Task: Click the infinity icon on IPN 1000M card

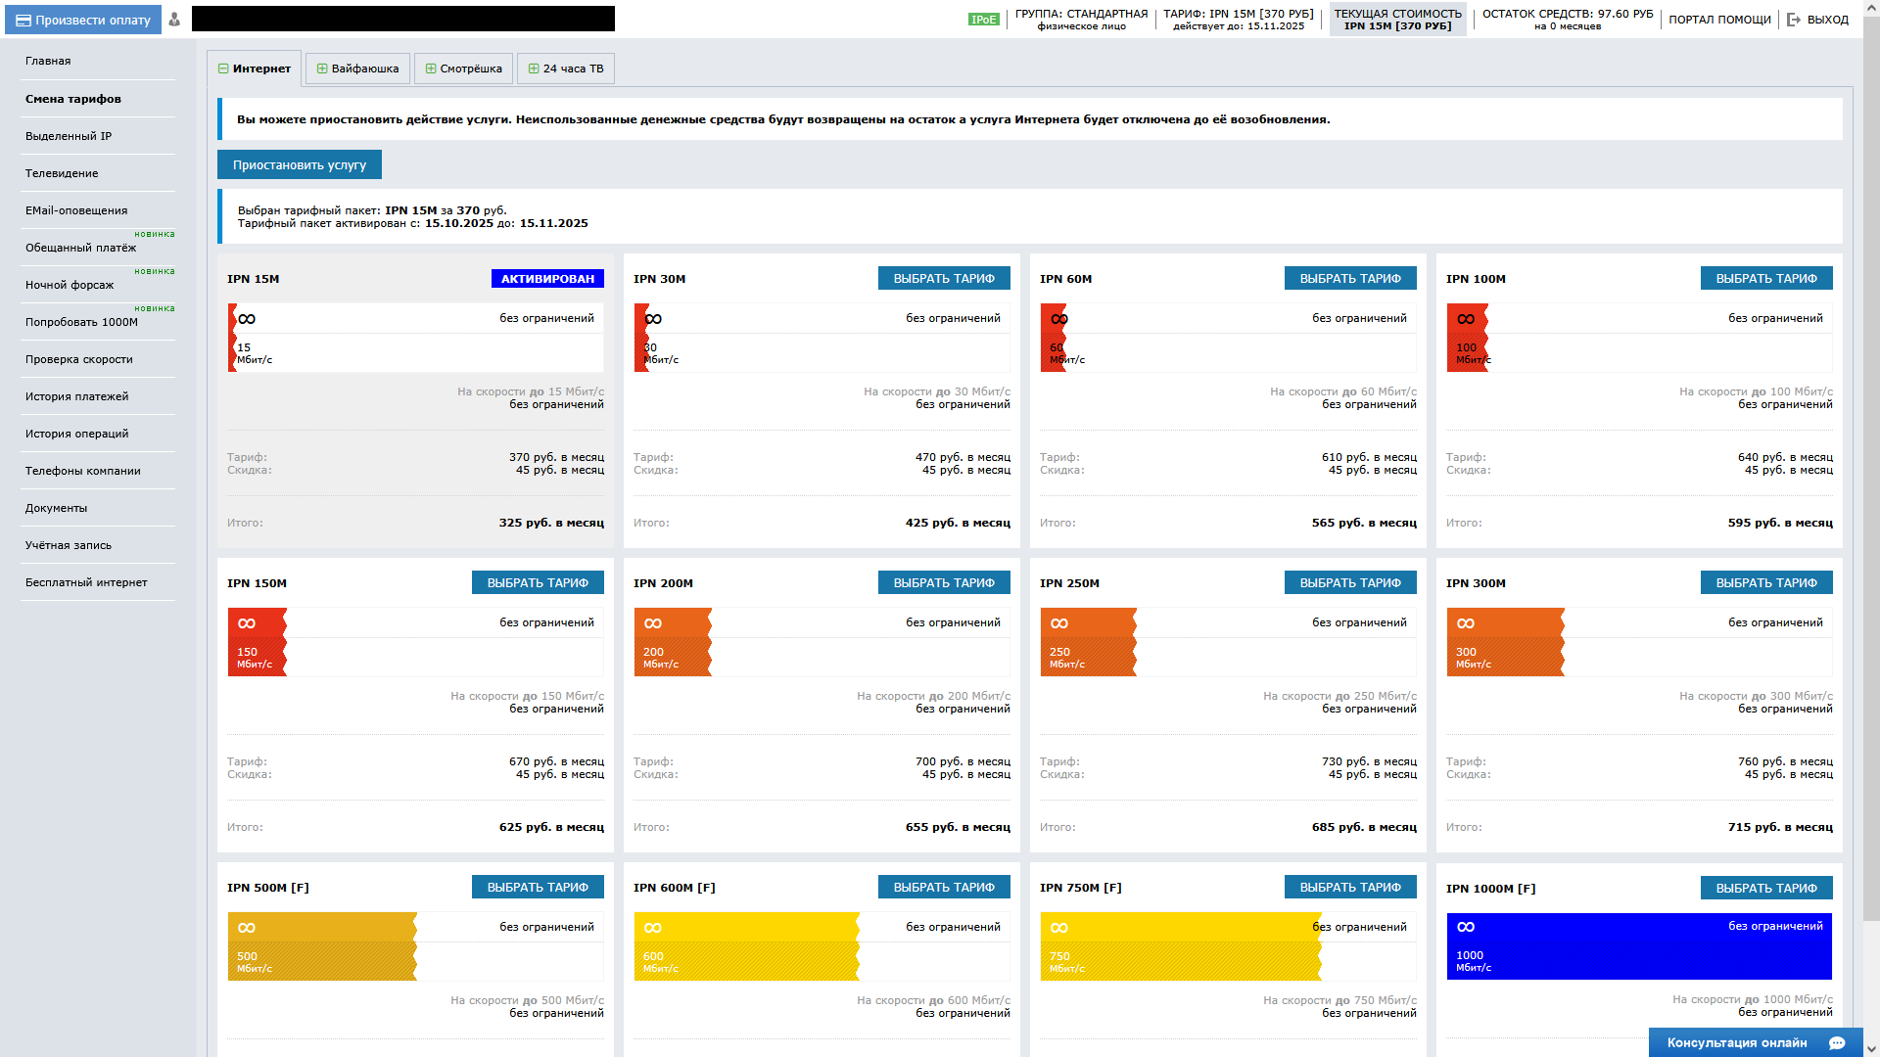Action: coord(1466,927)
